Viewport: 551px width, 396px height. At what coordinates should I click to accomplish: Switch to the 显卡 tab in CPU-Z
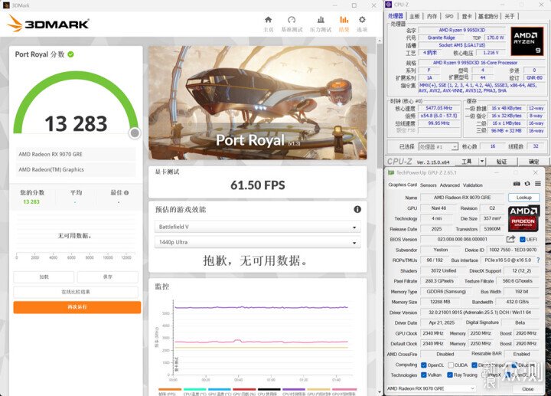pos(467,16)
